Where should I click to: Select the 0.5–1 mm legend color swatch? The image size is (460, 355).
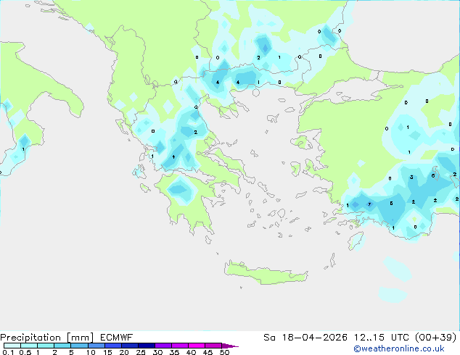(x=29, y=346)
